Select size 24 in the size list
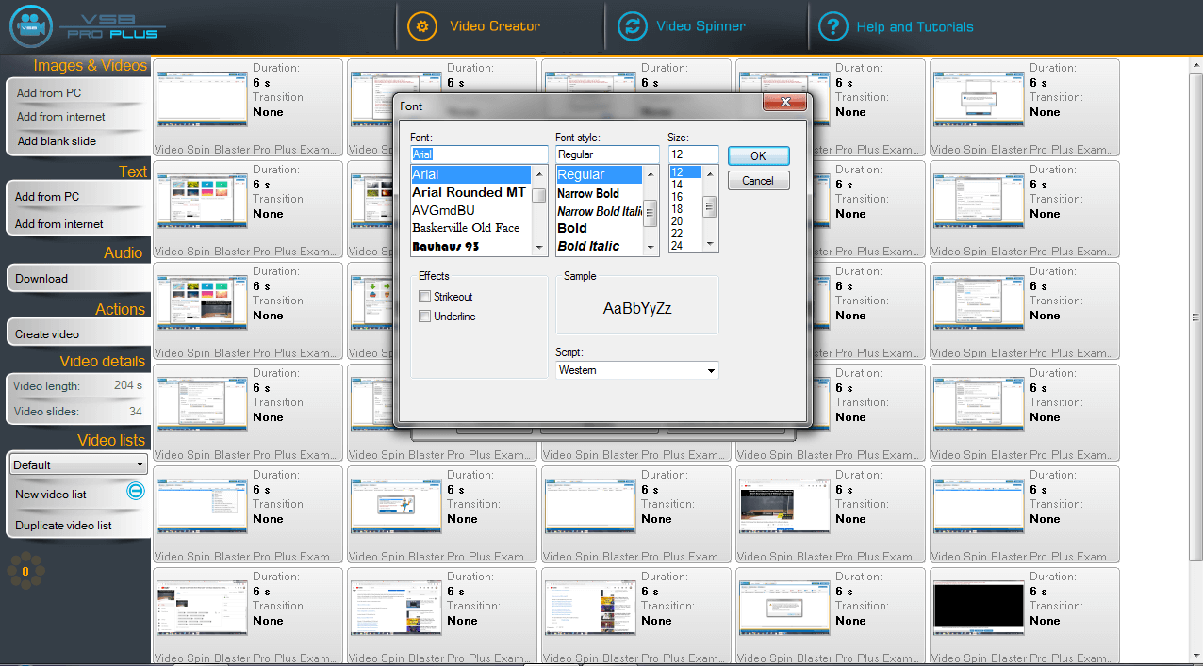 coord(685,246)
